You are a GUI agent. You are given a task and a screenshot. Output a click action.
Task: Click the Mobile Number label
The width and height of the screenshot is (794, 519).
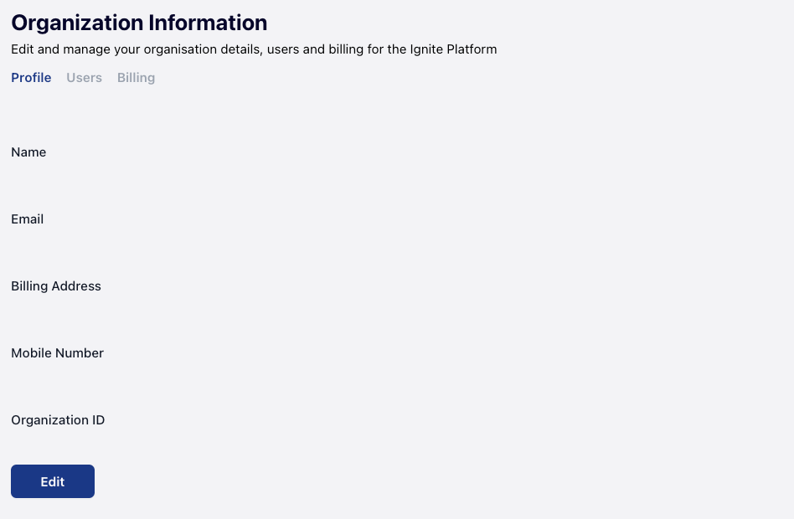(x=57, y=353)
